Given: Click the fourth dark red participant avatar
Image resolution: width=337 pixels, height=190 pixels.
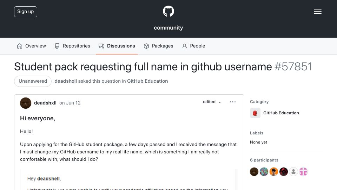Looking at the screenshot, I should (x=284, y=172).
